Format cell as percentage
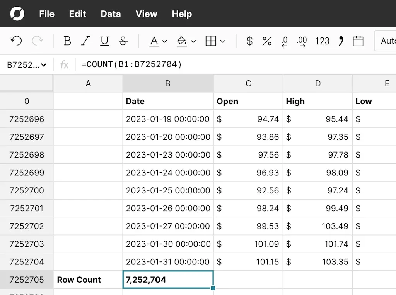 267,41
